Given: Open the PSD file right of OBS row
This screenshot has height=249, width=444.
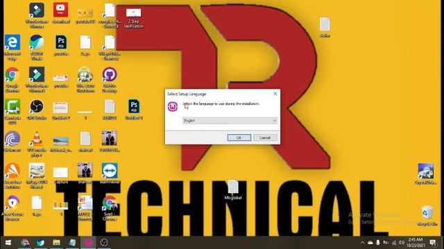Looking at the screenshot, I should pyautogui.click(x=134, y=107).
